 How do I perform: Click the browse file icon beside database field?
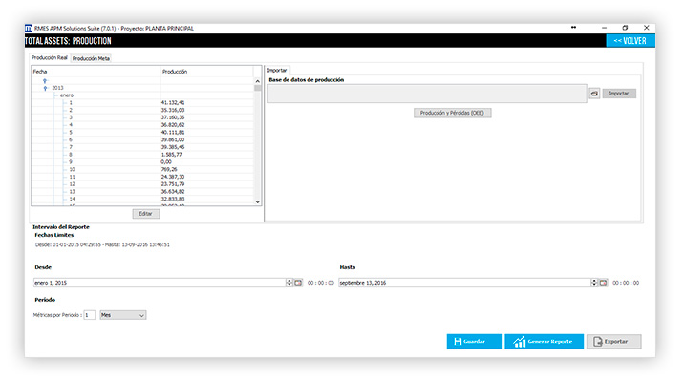tap(594, 94)
